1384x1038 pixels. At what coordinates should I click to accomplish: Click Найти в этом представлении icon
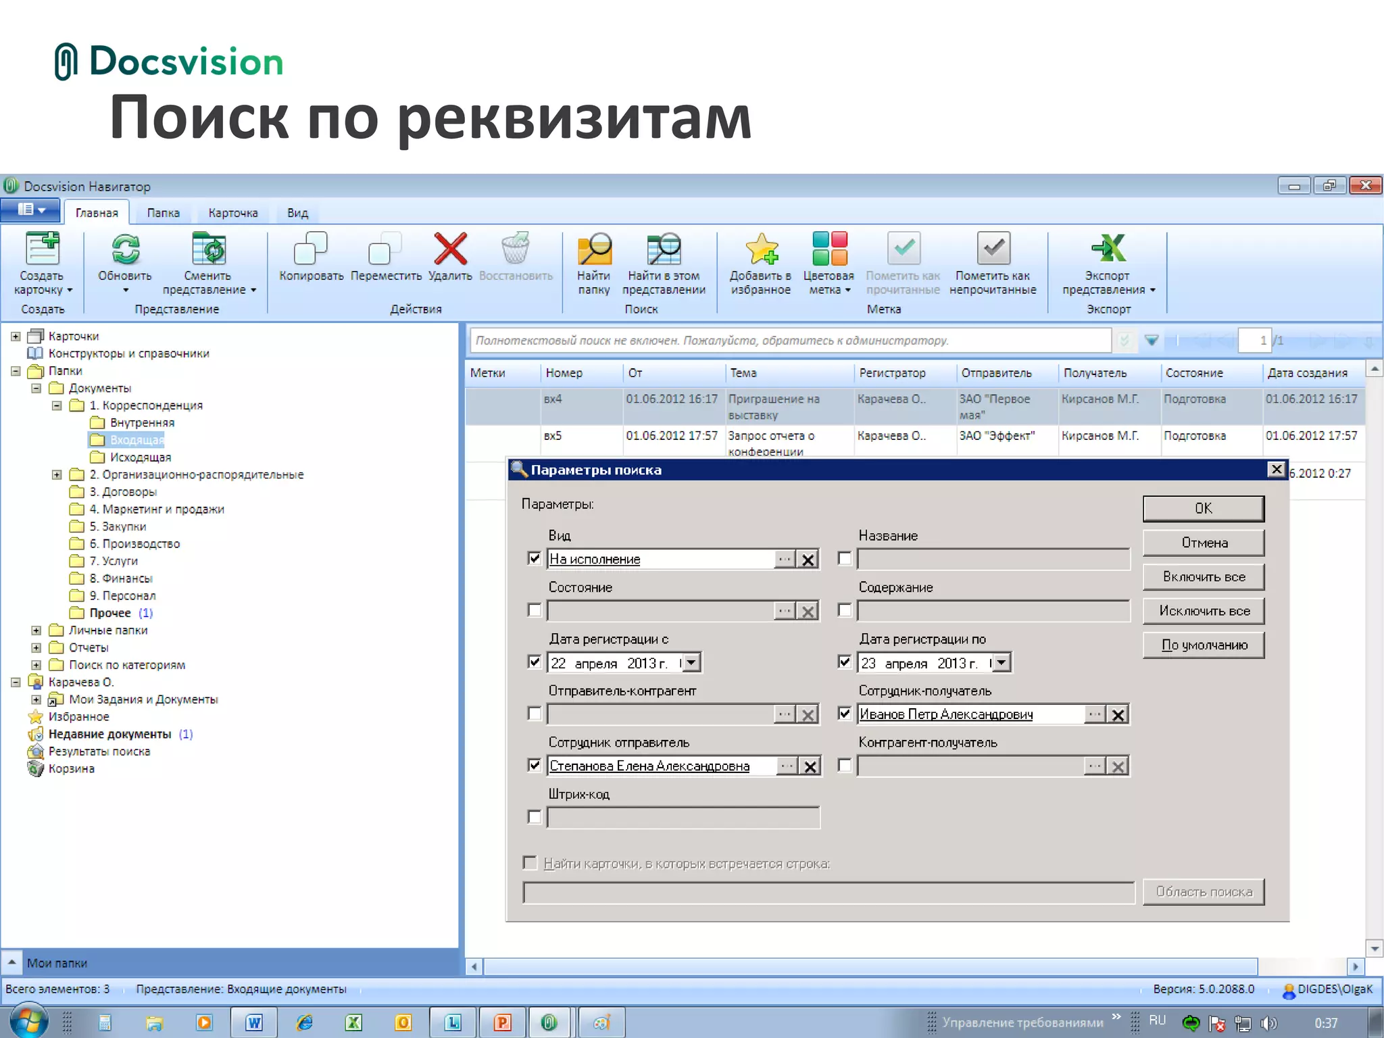tap(664, 248)
